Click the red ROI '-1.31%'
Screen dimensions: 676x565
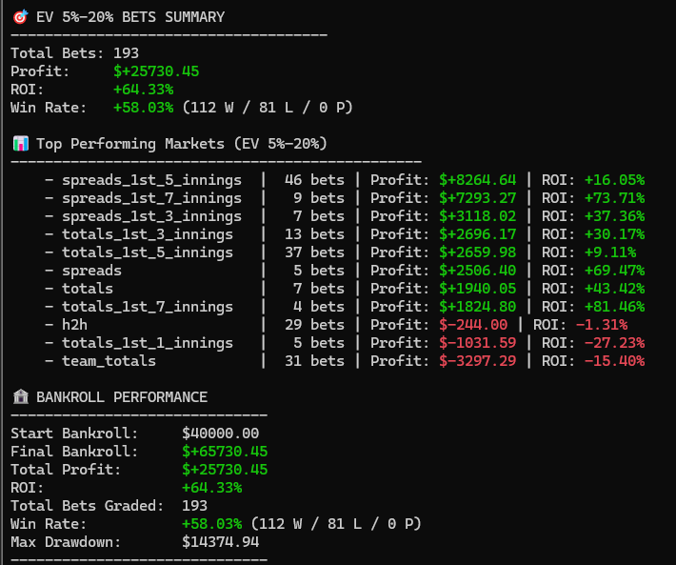pyautogui.click(x=602, y=325)
